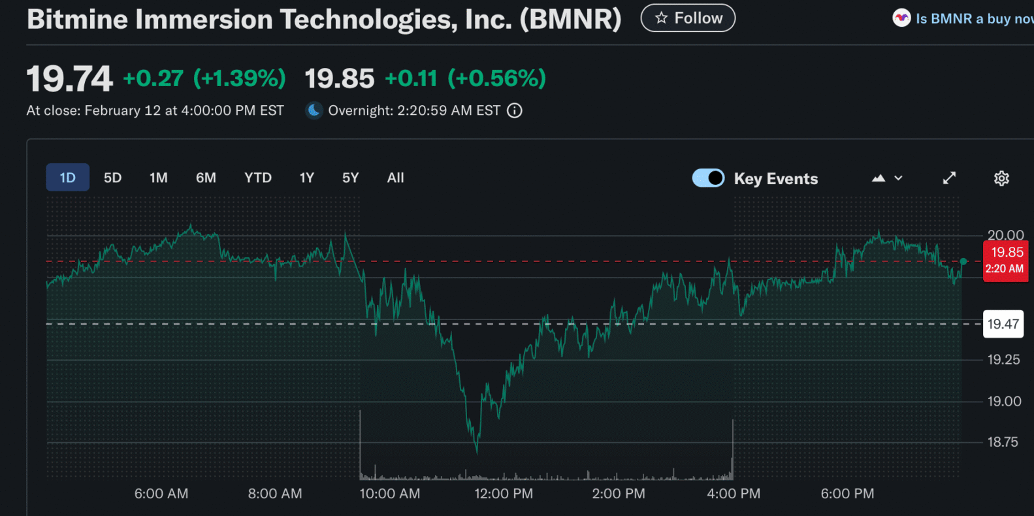Click the star icon in Follow
The image size is (1034, 516).
(661, 18)
